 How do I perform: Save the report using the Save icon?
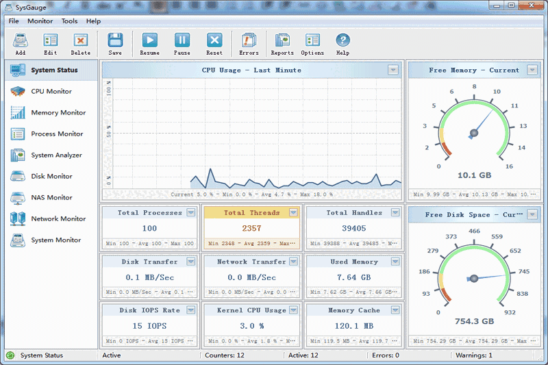point(115,41)
